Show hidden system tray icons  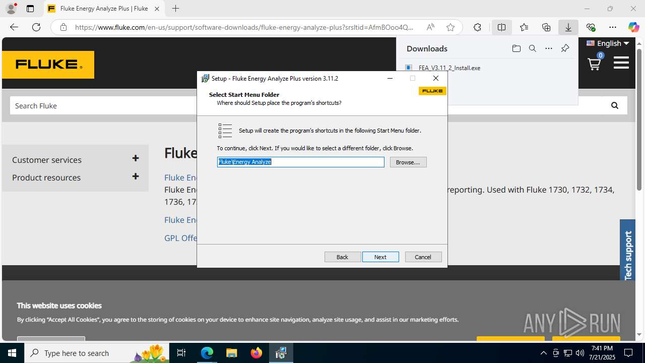[543, 353]
